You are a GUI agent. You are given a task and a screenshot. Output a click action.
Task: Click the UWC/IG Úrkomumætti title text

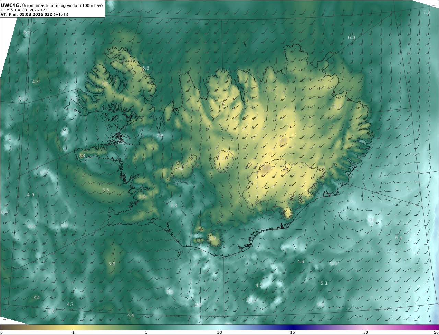[x=52, y=5]
